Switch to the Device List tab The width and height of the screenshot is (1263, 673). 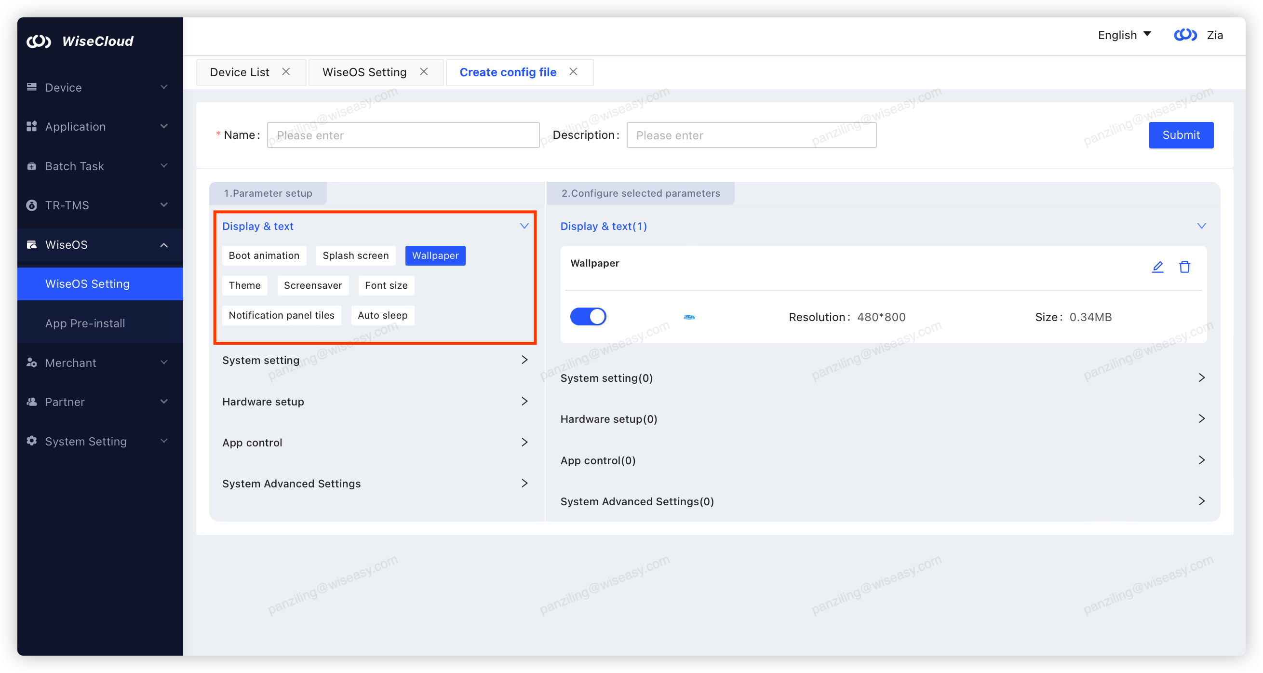[x=239, y=72]
